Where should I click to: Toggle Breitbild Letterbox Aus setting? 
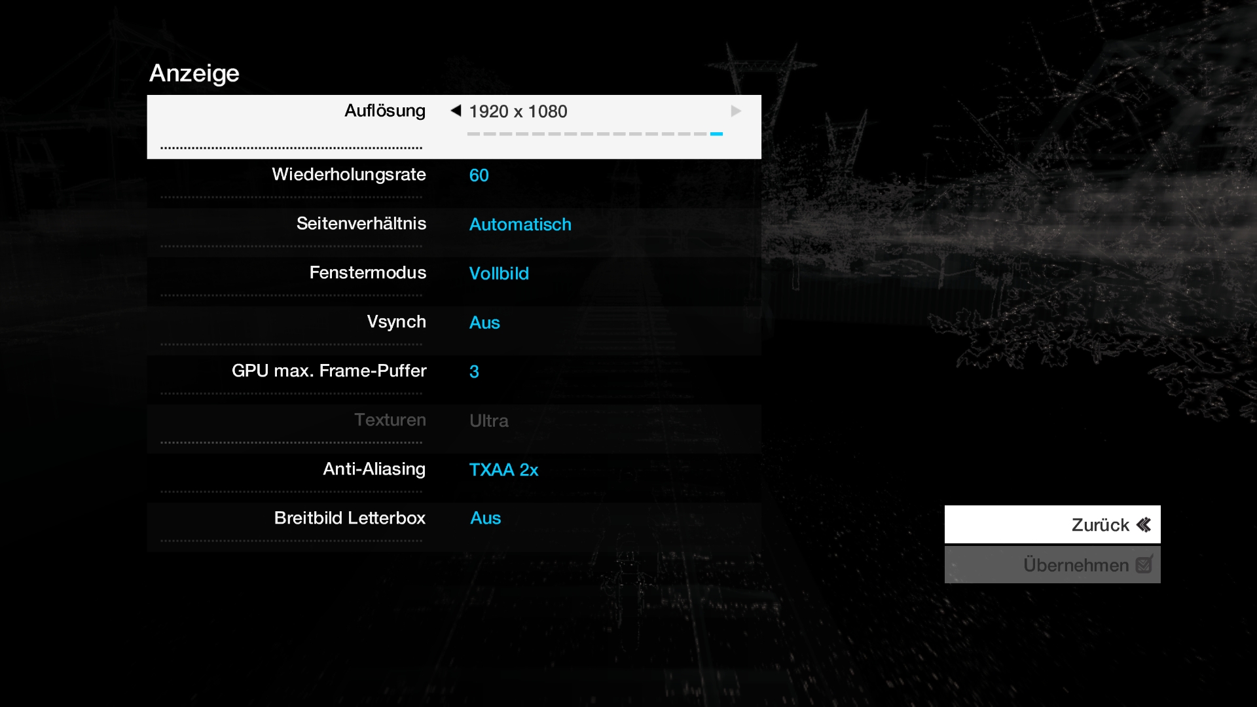[485, 518]
